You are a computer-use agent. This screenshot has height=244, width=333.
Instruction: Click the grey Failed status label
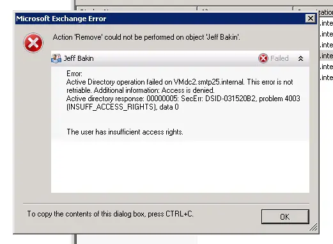click(x=279, y=58)
